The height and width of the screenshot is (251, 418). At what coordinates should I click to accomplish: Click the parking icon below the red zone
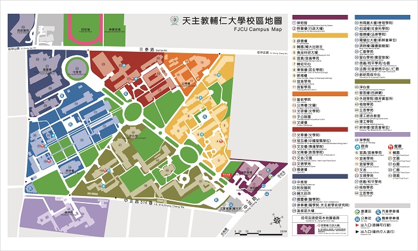[x=125, y=94]
